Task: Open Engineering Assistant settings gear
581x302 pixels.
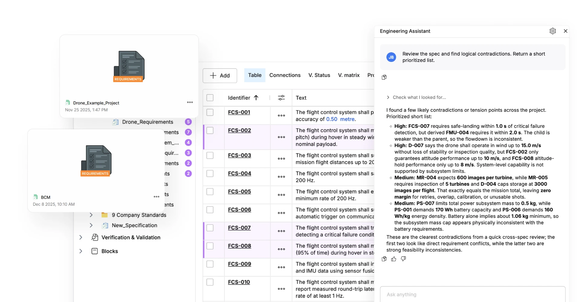Action: pos(553,31)
